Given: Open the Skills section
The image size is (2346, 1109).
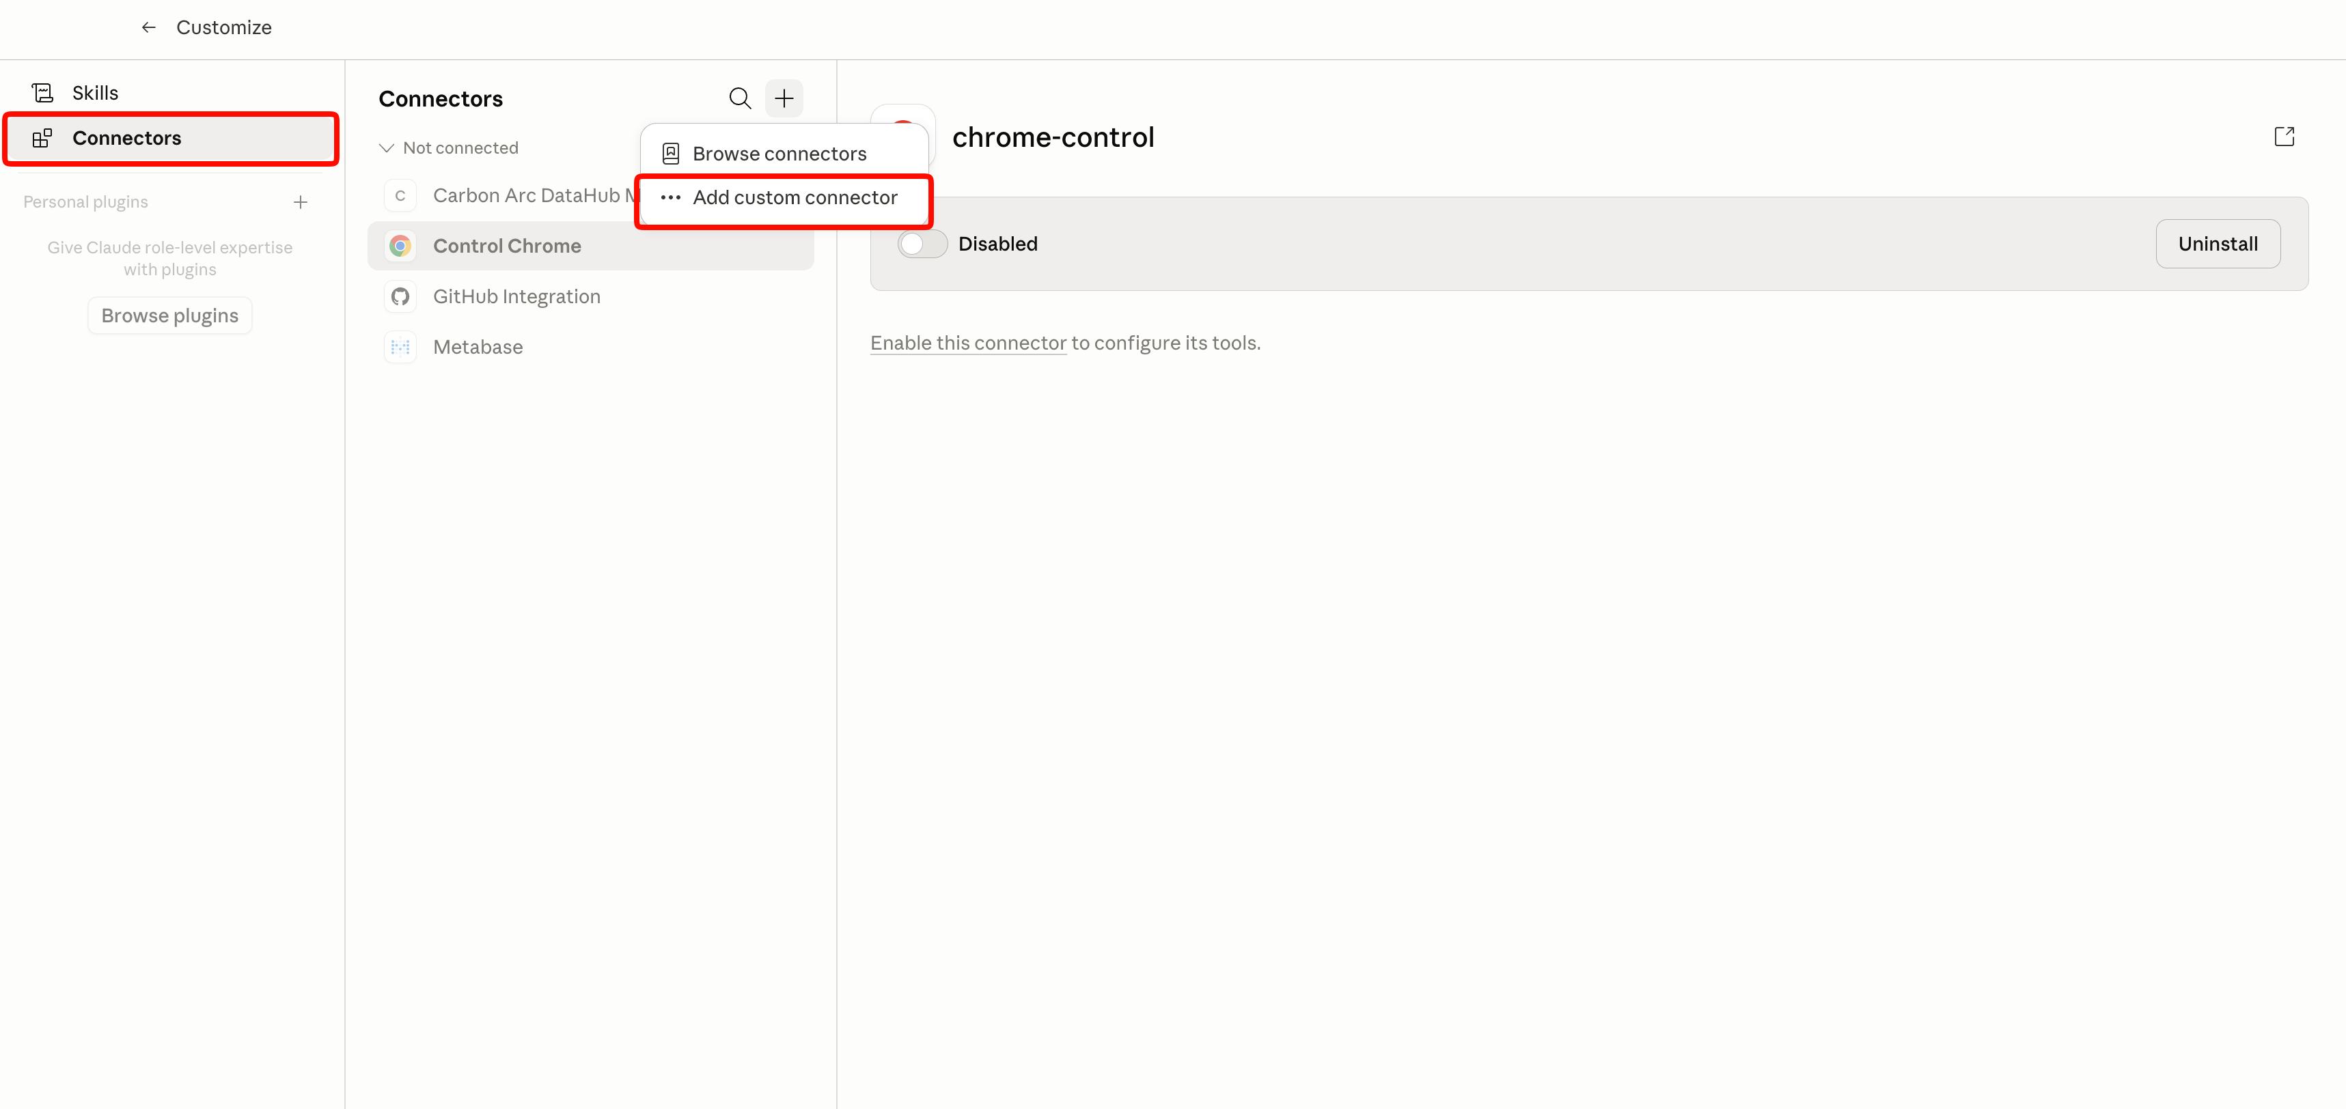Looking at the screenshot, I should 170,93.
